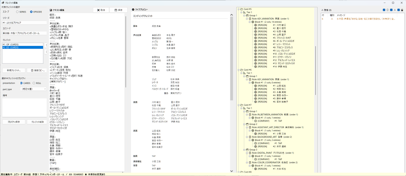Toggle the warning messages checkbox
Image resolution: width=406 pixels, height=176 pixels.
coord(391,10)
